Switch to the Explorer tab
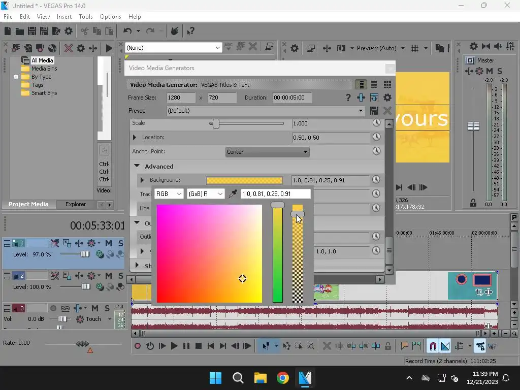This screenshot has height=390, width=520. (x=76, y=204)
